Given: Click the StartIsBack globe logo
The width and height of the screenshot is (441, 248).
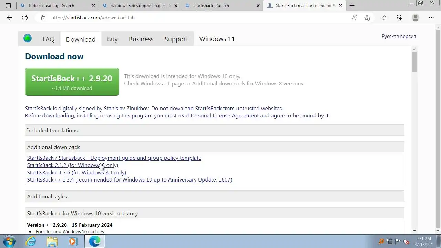Looking at the screenshot, I should pos(28,39).
